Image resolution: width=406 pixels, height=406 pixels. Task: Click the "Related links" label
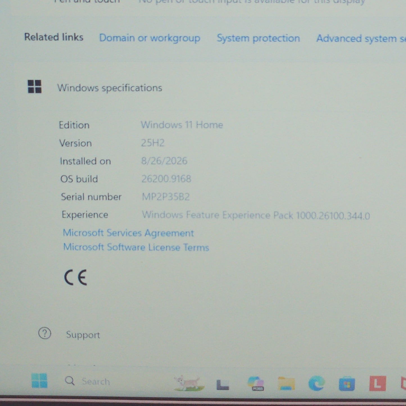pyautogui.click(x=54, y=37)
